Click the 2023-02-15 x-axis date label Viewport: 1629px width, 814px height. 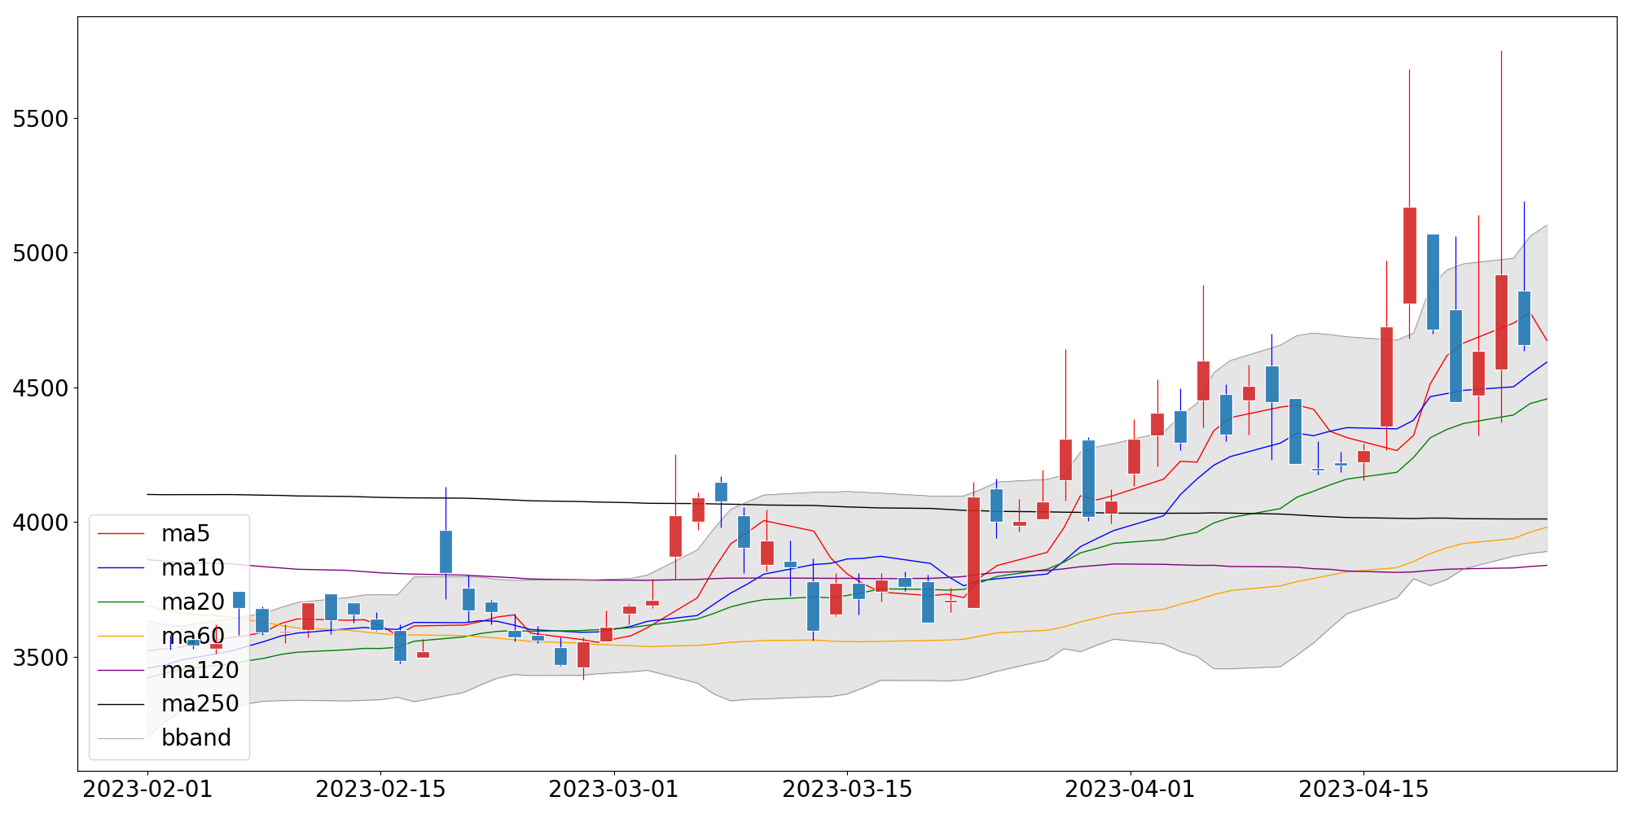click(380, 790)
